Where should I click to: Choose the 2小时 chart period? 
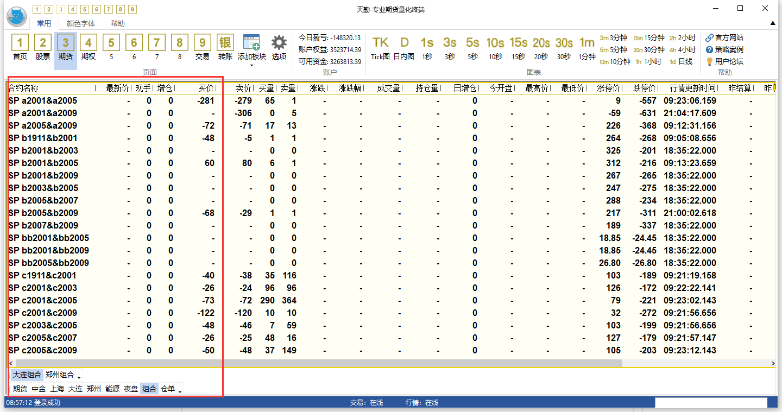coord(682,38)
